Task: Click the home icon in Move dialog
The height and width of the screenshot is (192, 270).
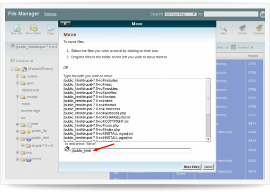Action: [x=66, y=149]
